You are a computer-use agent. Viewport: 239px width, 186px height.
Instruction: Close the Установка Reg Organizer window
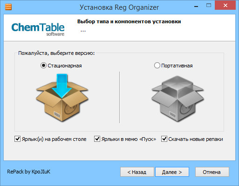click(x=225, y=6)
